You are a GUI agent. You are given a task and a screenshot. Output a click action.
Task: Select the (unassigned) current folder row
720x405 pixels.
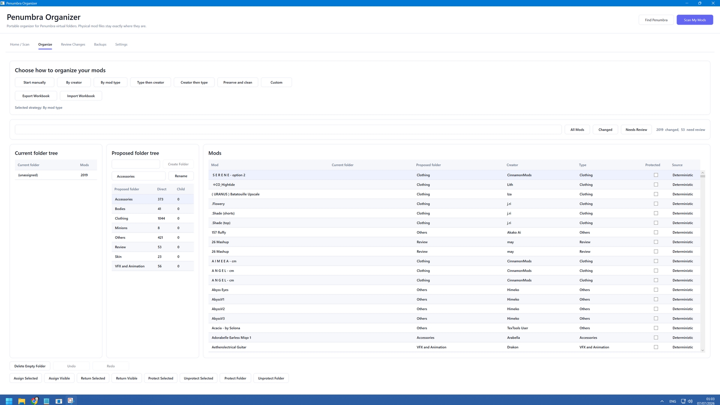tap(56, 175)
